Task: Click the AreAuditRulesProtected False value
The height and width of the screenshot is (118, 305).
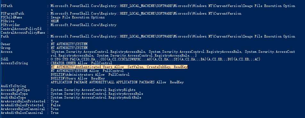Action: point(56,105)
